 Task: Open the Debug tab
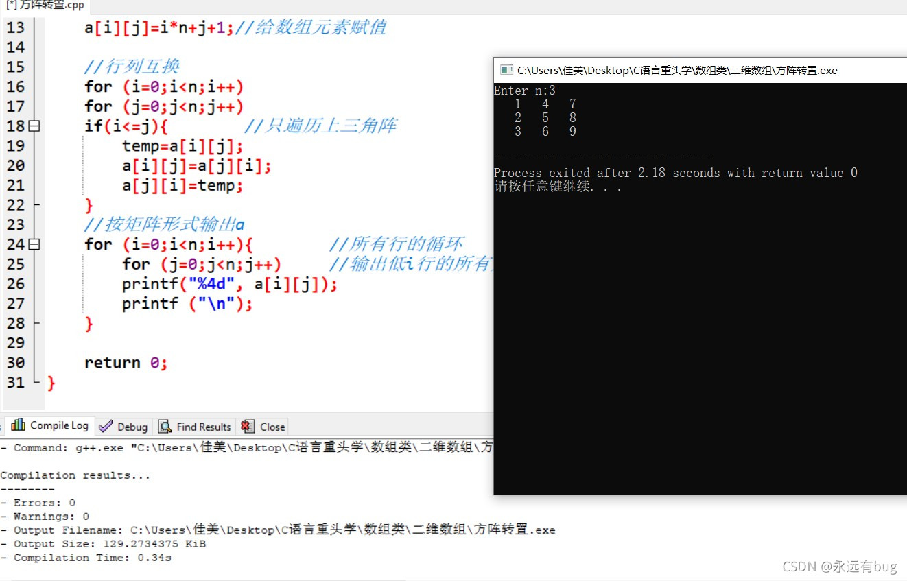click(x=123, y=426)
